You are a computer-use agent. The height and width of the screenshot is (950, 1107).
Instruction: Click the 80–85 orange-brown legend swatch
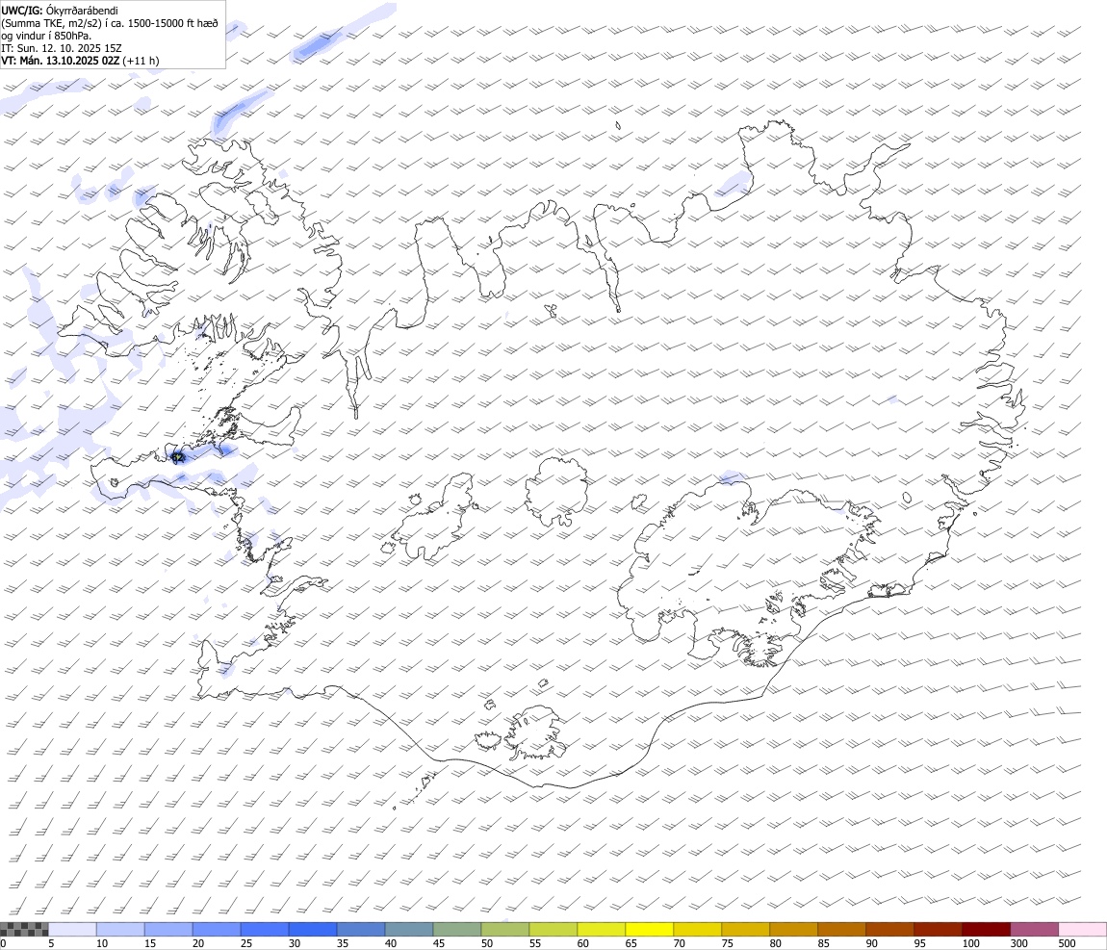click(x=793, y=929)
